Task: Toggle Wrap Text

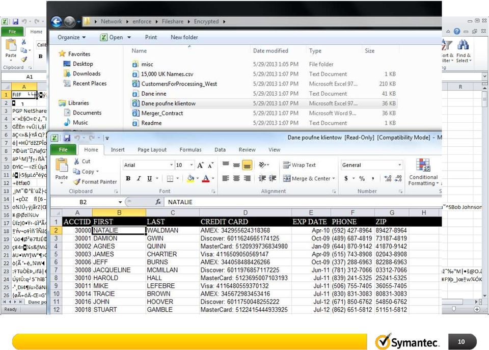Action: coord(299,165)
